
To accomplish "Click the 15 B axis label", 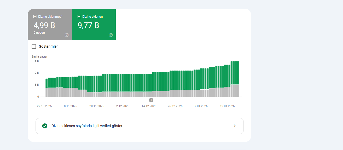I will coord(36,61).
